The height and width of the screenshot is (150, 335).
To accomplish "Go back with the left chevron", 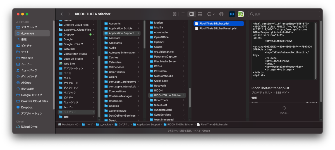I will pyautogui.click(x=61, y=14).
